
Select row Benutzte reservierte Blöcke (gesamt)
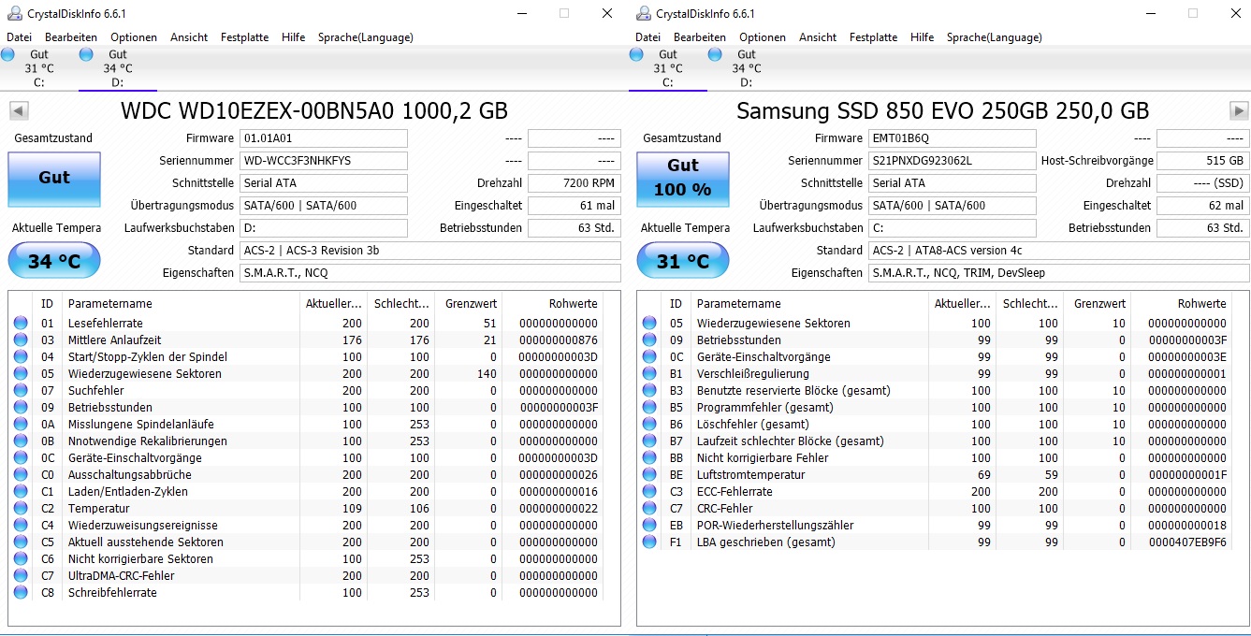coord(935,391)
